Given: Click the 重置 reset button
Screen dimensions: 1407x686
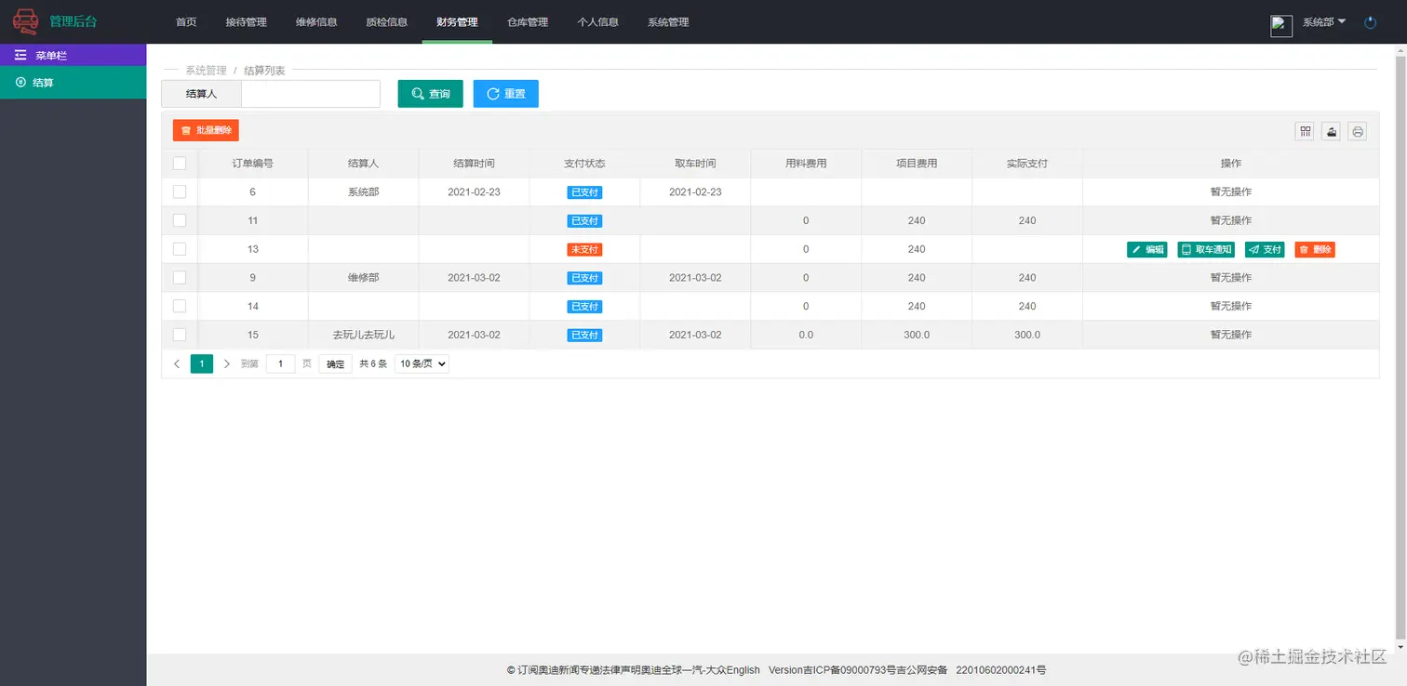Looking at the screenshot, I should pyautogui.click(x=505, y=94).
